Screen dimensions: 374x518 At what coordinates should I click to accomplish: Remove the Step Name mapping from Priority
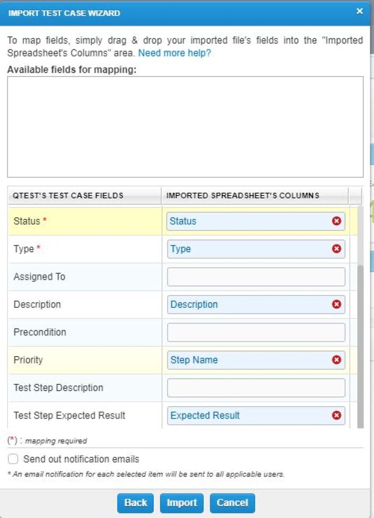tap(337, 360)
